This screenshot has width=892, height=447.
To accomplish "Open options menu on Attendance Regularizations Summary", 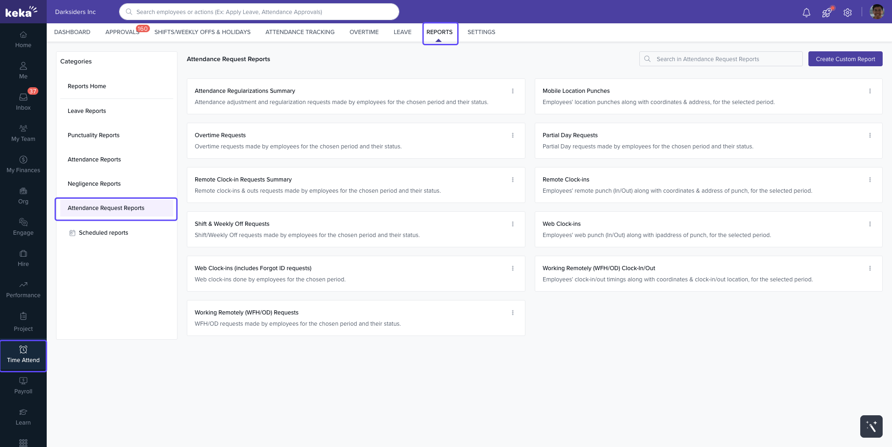I will coord(512,91).
